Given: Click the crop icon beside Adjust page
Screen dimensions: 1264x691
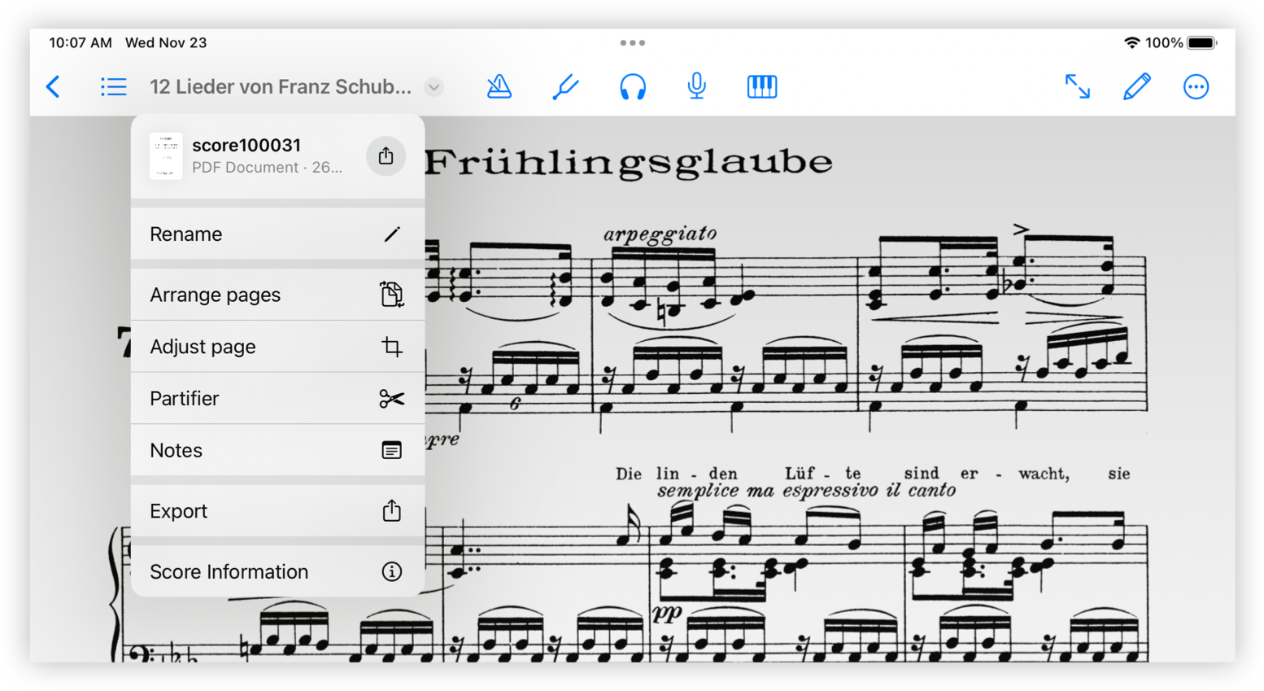Looking at the screenshot, I should [391, 347].
